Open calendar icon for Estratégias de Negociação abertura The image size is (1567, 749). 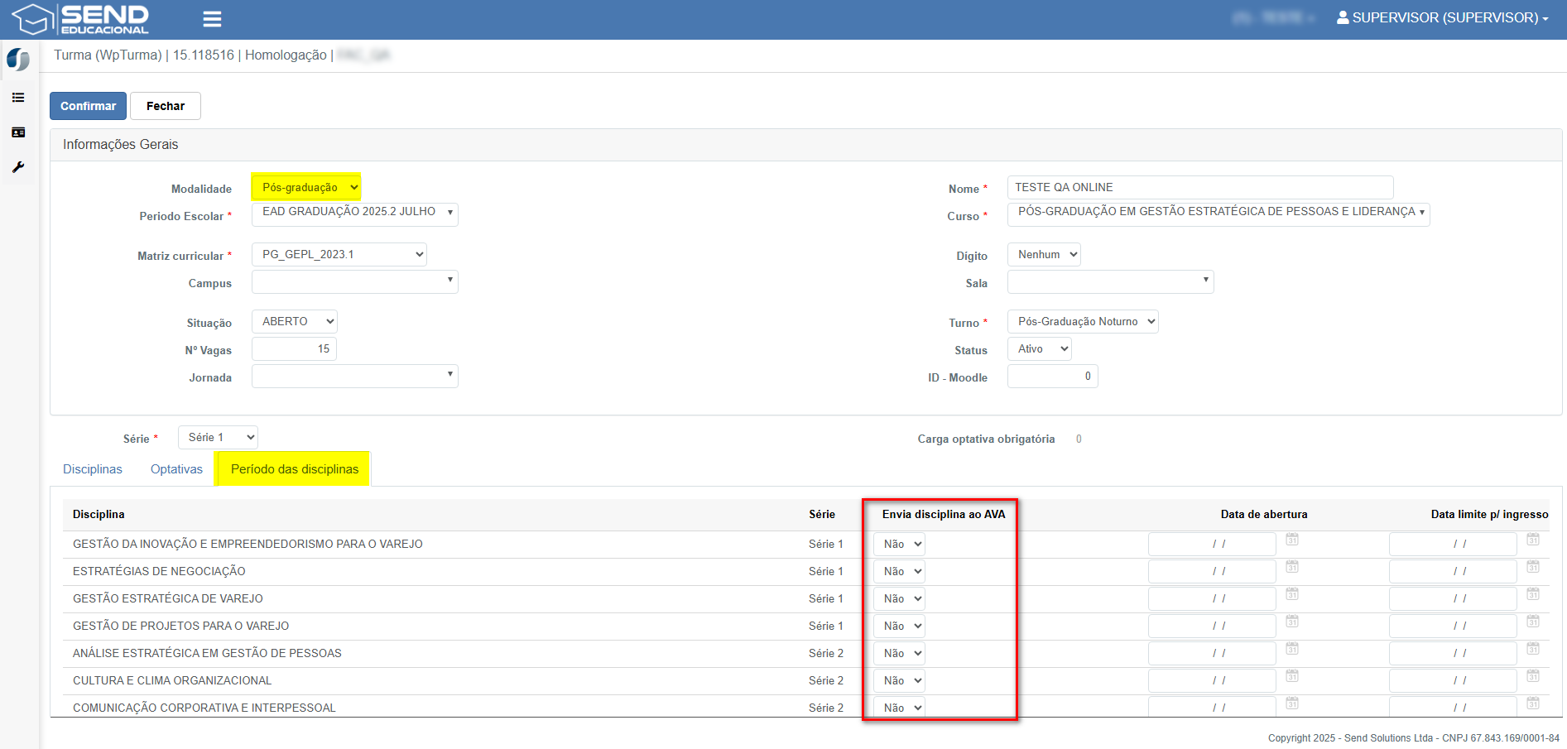coord(1291,567)
